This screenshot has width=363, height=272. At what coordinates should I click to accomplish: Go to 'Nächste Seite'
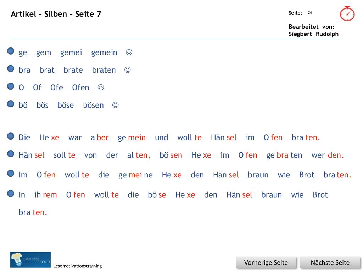(330, 262)
